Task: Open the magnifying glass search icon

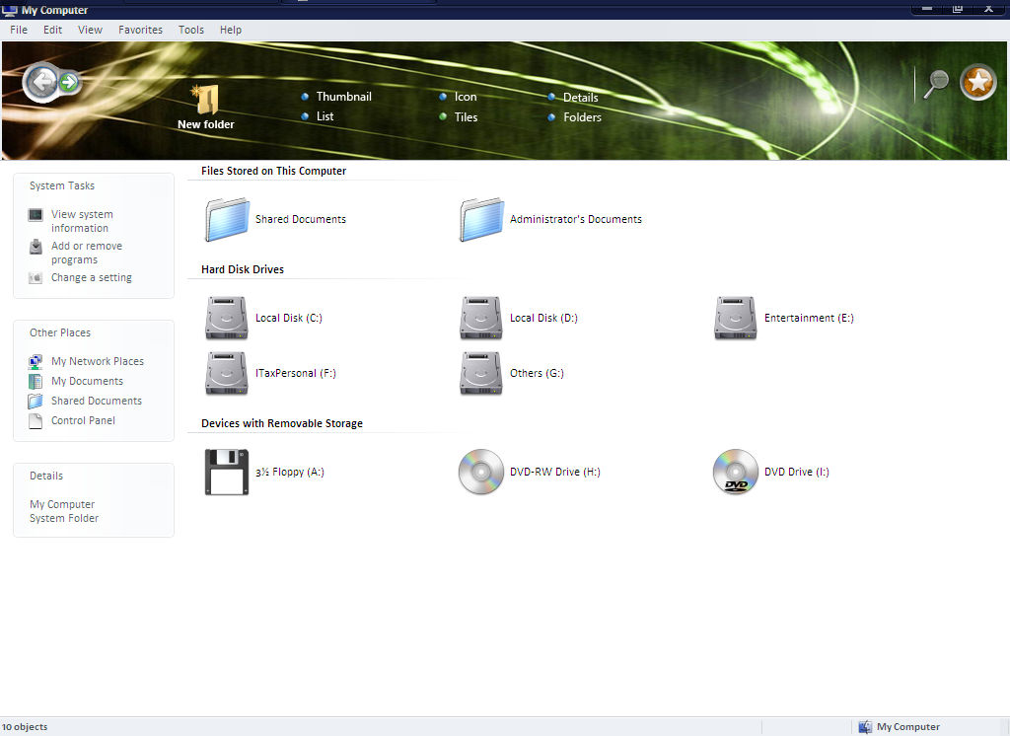Action: [x=935, y=83]
